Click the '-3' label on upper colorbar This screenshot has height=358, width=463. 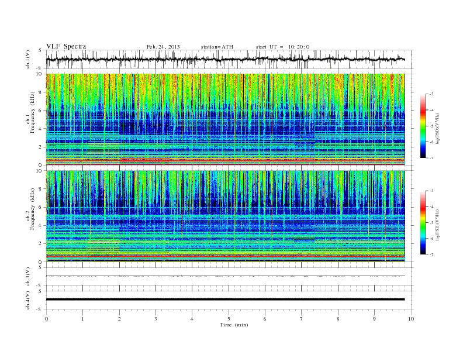(431, 94)
